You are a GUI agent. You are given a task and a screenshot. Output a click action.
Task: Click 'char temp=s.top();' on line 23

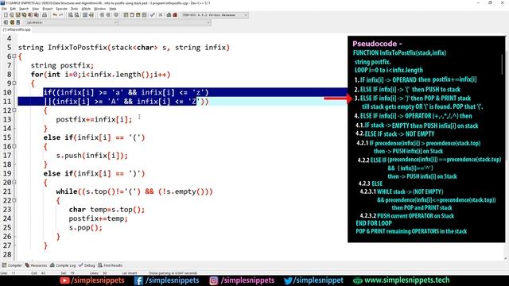(107, 210)
